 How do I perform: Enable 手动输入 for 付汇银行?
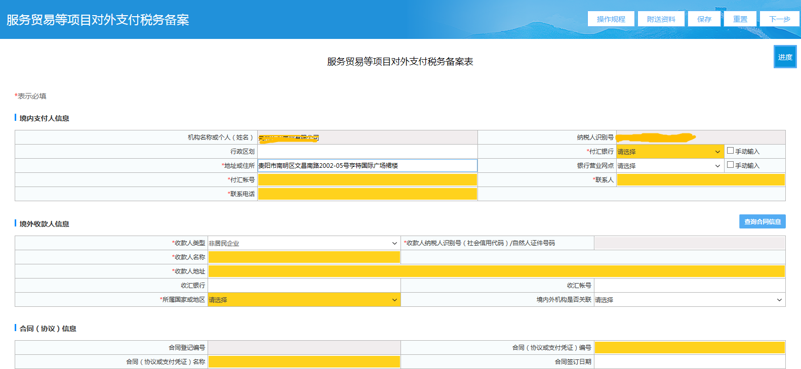[730, 151]
